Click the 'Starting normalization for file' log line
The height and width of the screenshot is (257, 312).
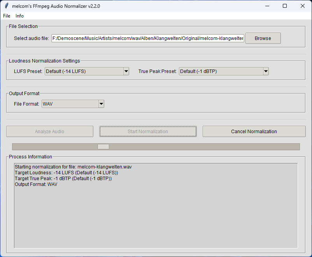[x=73, y=167]
